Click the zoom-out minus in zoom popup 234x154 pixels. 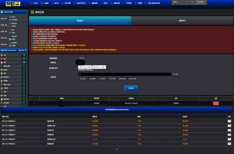pyautogui.click(x=188, y=2)
